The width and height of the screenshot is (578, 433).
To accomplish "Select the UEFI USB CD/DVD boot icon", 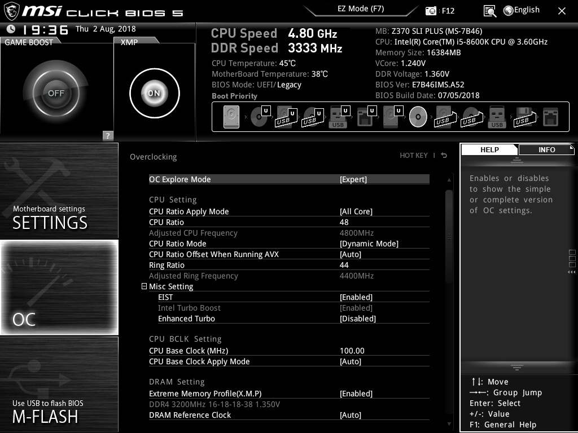I will tap(313, 117).
